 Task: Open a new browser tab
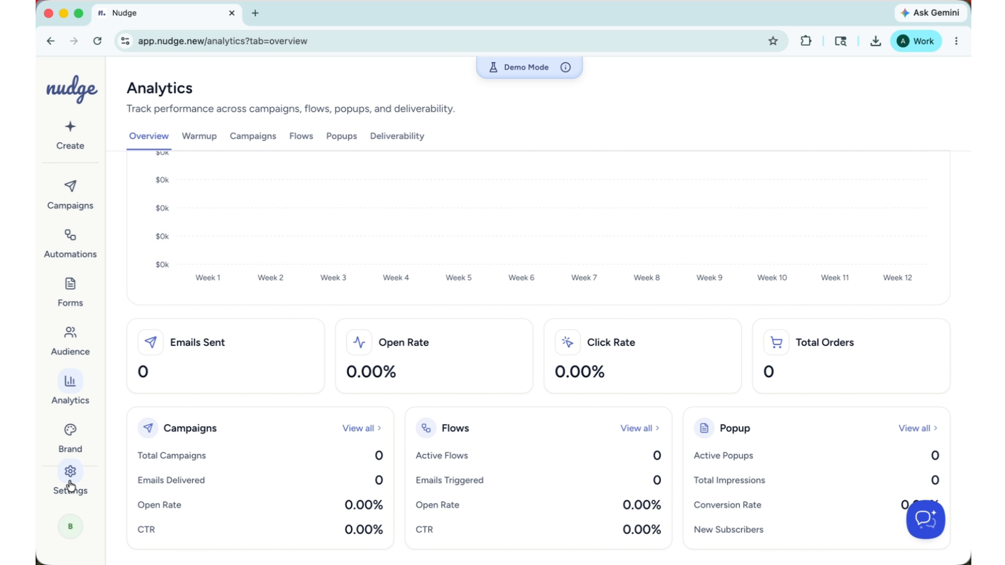pos(255,13)
